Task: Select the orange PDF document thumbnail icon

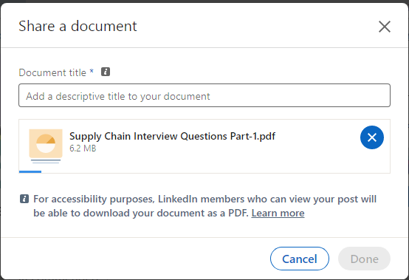Action: click(x=46, y=146)
